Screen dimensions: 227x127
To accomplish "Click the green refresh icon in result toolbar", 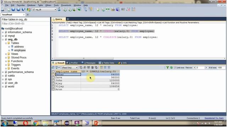I will [x=171, y=67].
